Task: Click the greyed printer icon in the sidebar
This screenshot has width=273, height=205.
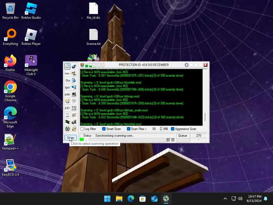Action: tap(74, 115)
